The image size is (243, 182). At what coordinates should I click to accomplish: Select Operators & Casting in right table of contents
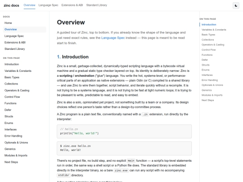pos(213,45)
